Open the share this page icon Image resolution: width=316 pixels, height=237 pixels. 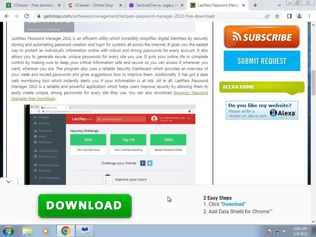[267, 16]
